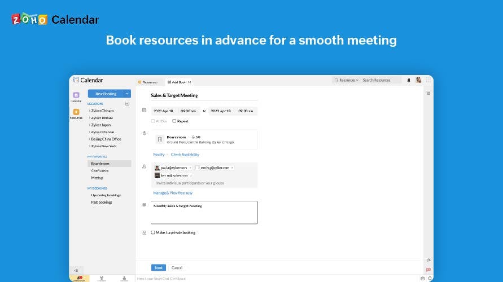Screen dimensions: 503x282
Task: Click the Book button
Action: point(159,267)
